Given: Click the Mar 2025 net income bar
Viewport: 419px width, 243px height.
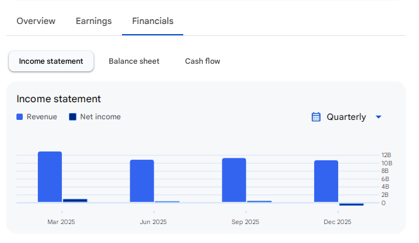Looking at the screenshot, I should click(x=75, y=200).
